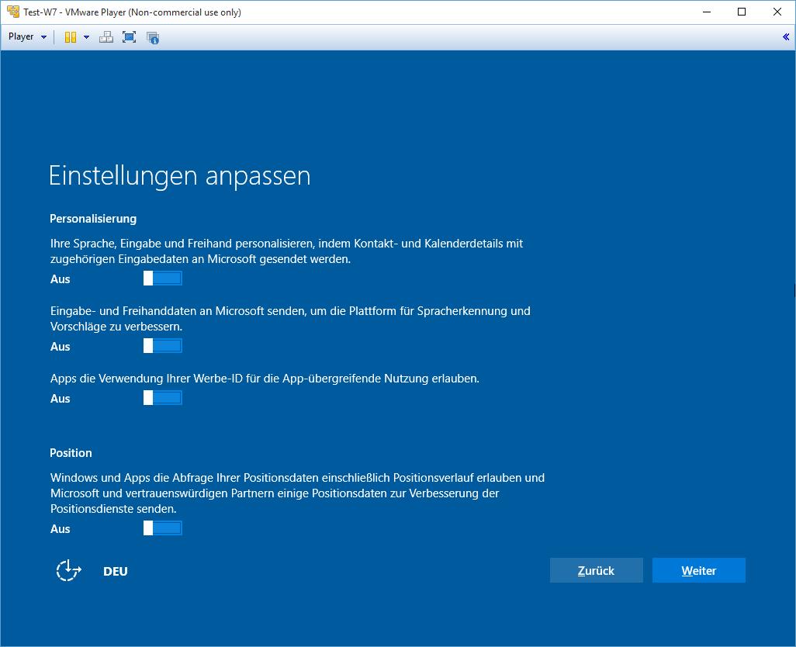796x647 pixels.
Task: Collapse the VMware toolbar with double chevron
Action: pos(786,36)
